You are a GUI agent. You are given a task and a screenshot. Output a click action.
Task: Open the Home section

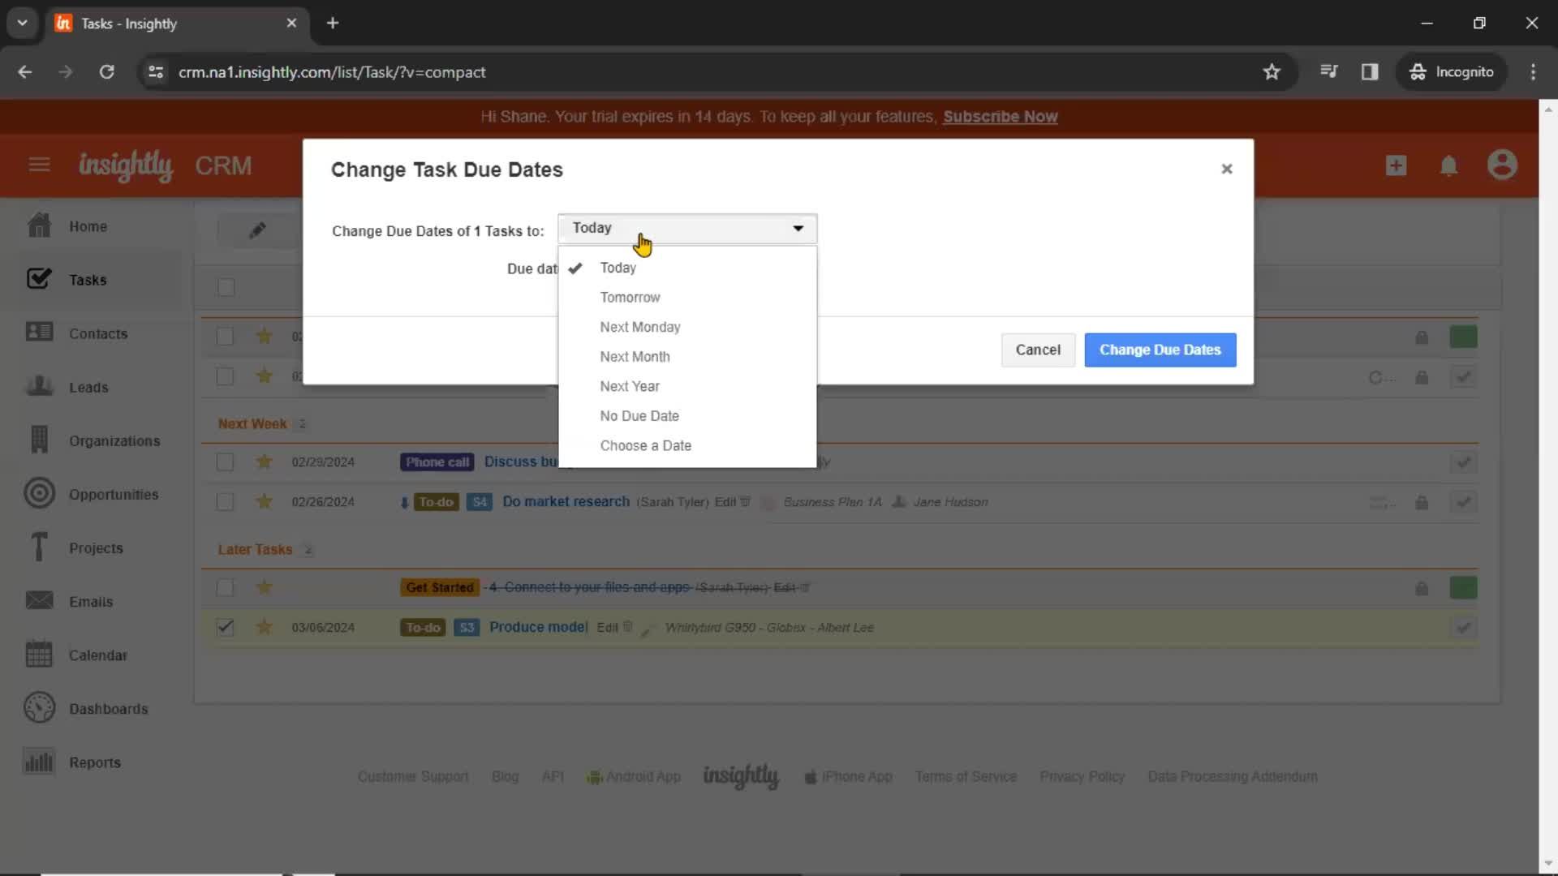pos(88,225)
